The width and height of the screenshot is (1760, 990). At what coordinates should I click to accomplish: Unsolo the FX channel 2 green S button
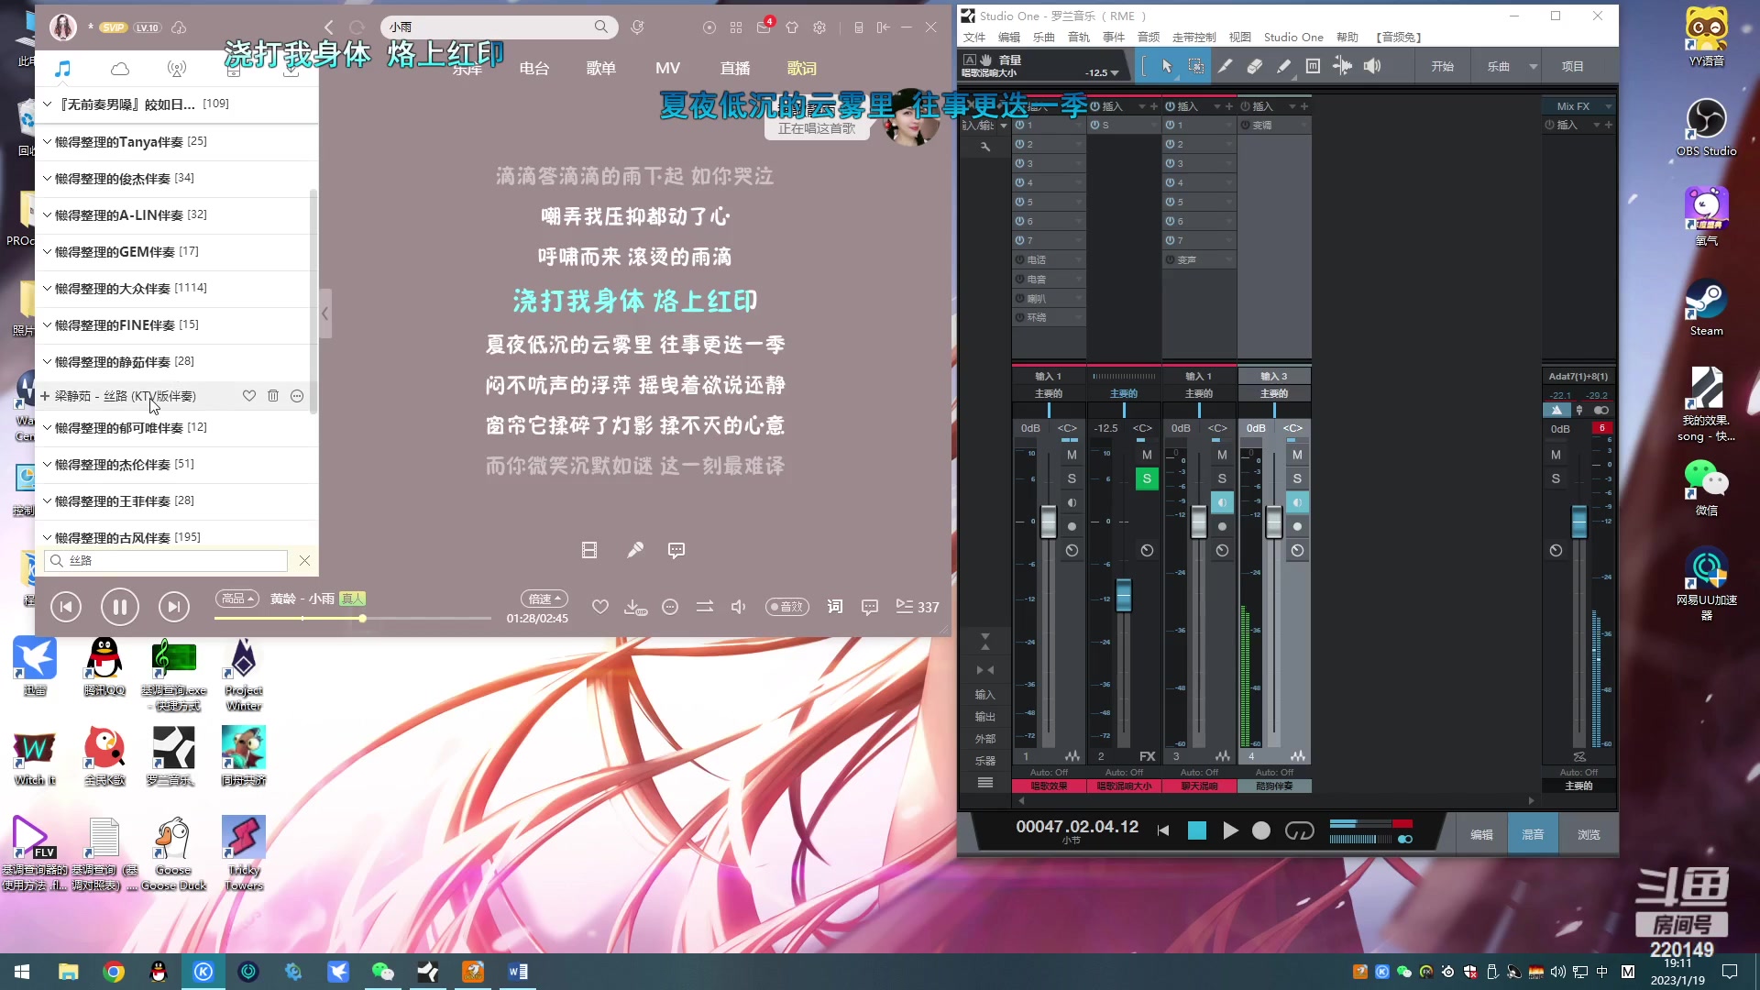click(1147, 478)
